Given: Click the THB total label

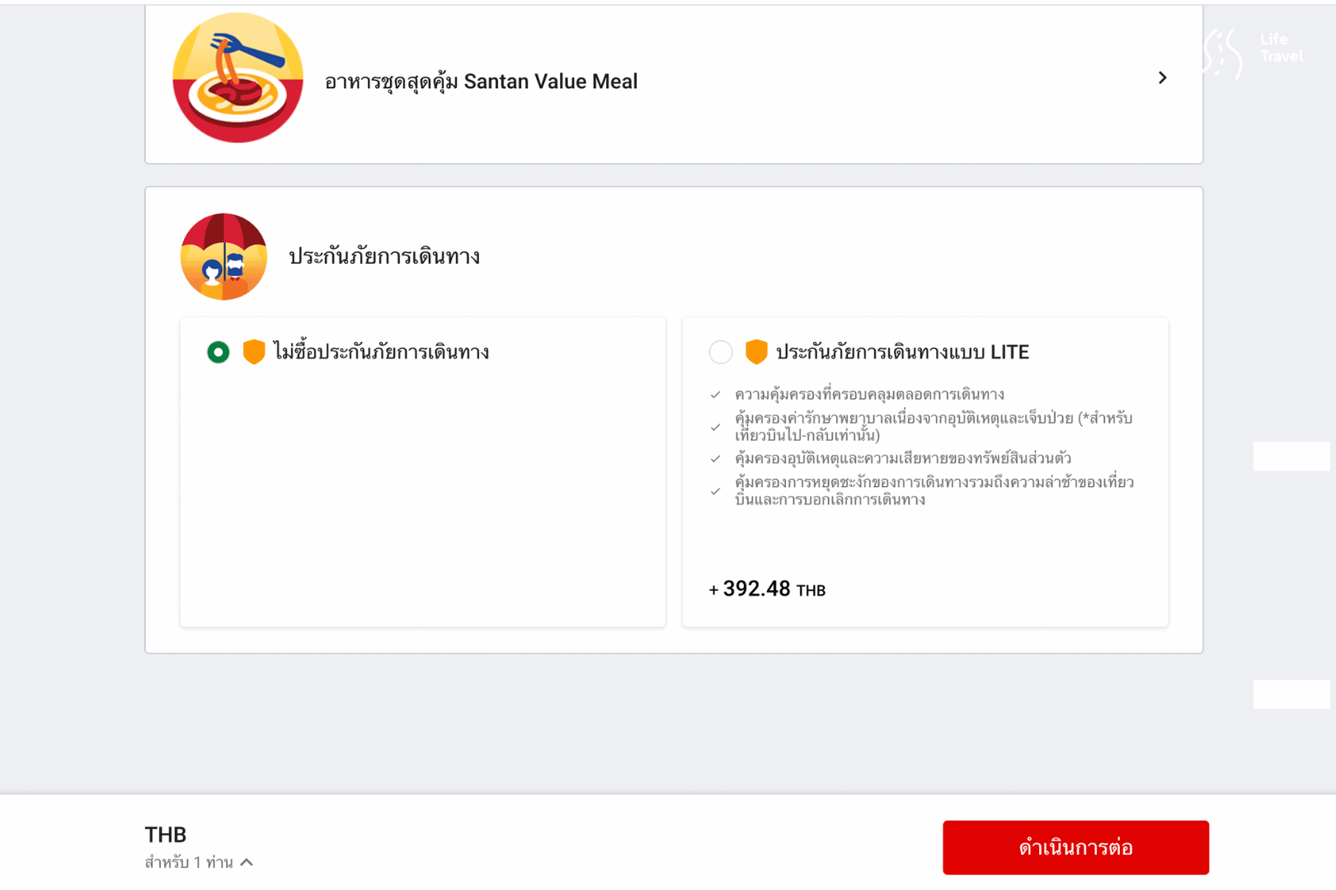Looking at the screenshot, I should pos(166,835).
